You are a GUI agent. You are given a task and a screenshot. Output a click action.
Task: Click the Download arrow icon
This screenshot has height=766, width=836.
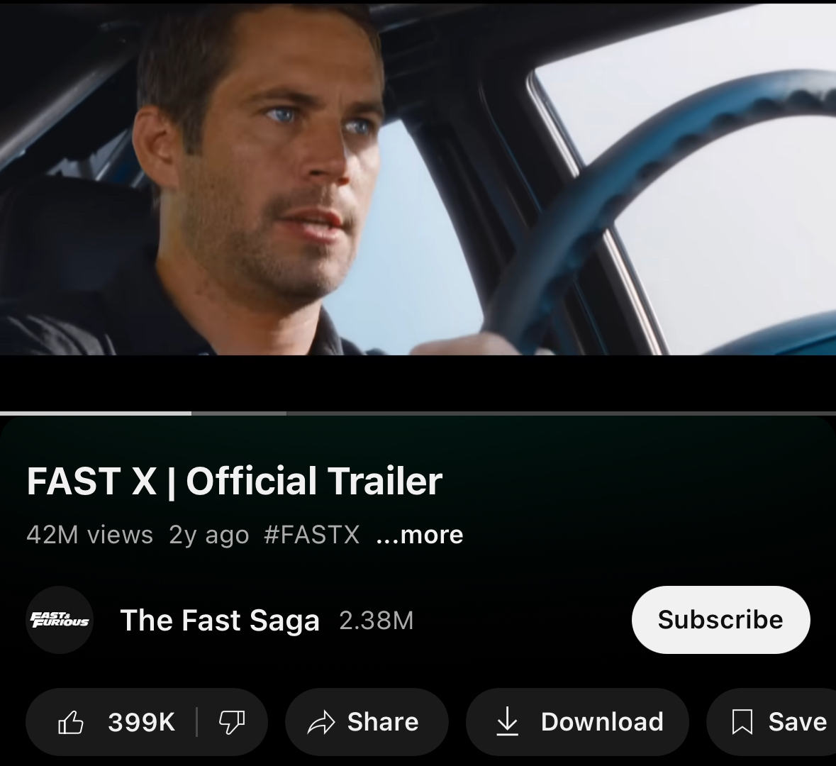[507, 722]
